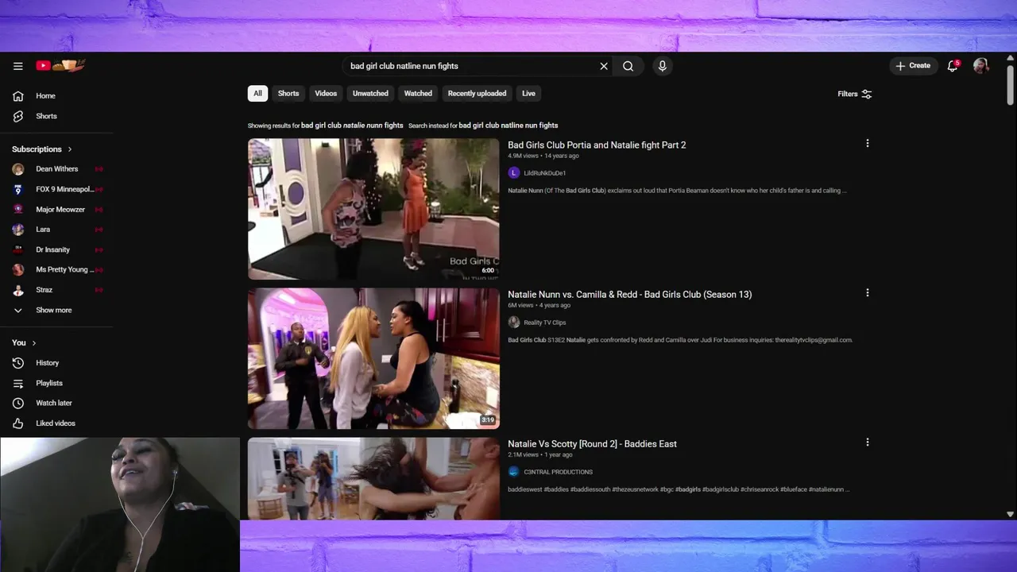Viewport: 1017px width, 572px height.
Task: Select the Watched filter chip
Action: click(x=418, y=94)
